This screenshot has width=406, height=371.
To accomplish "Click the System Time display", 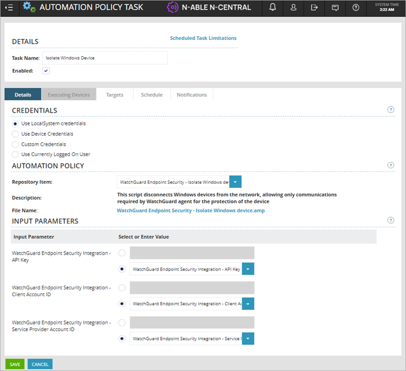I will [387, 7].
